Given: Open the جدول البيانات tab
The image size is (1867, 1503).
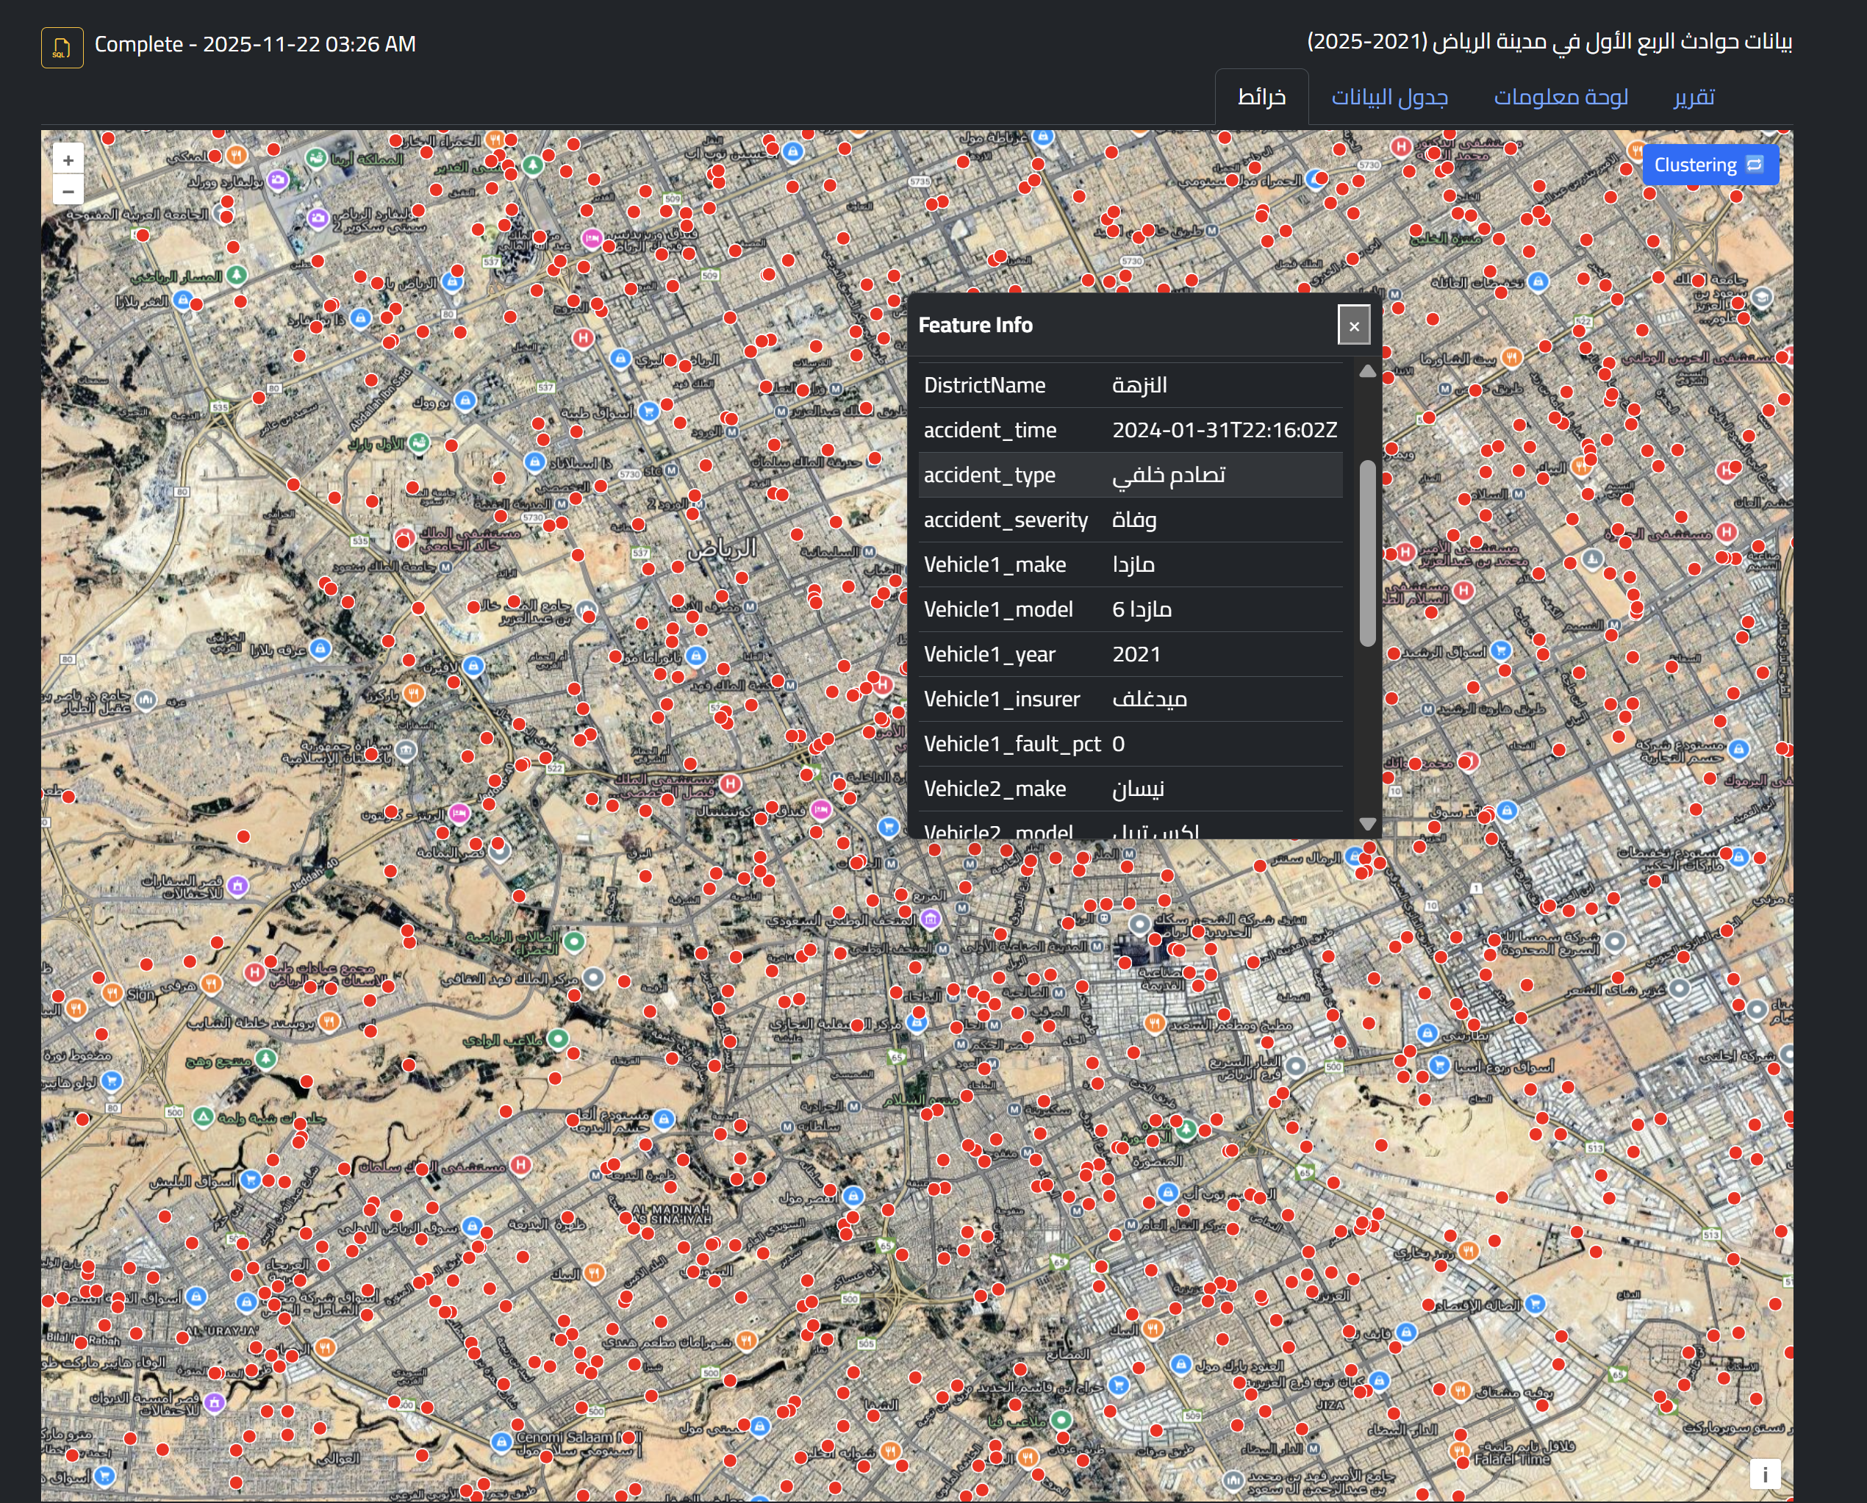Looking at the screenshot, I should 1389,97.
